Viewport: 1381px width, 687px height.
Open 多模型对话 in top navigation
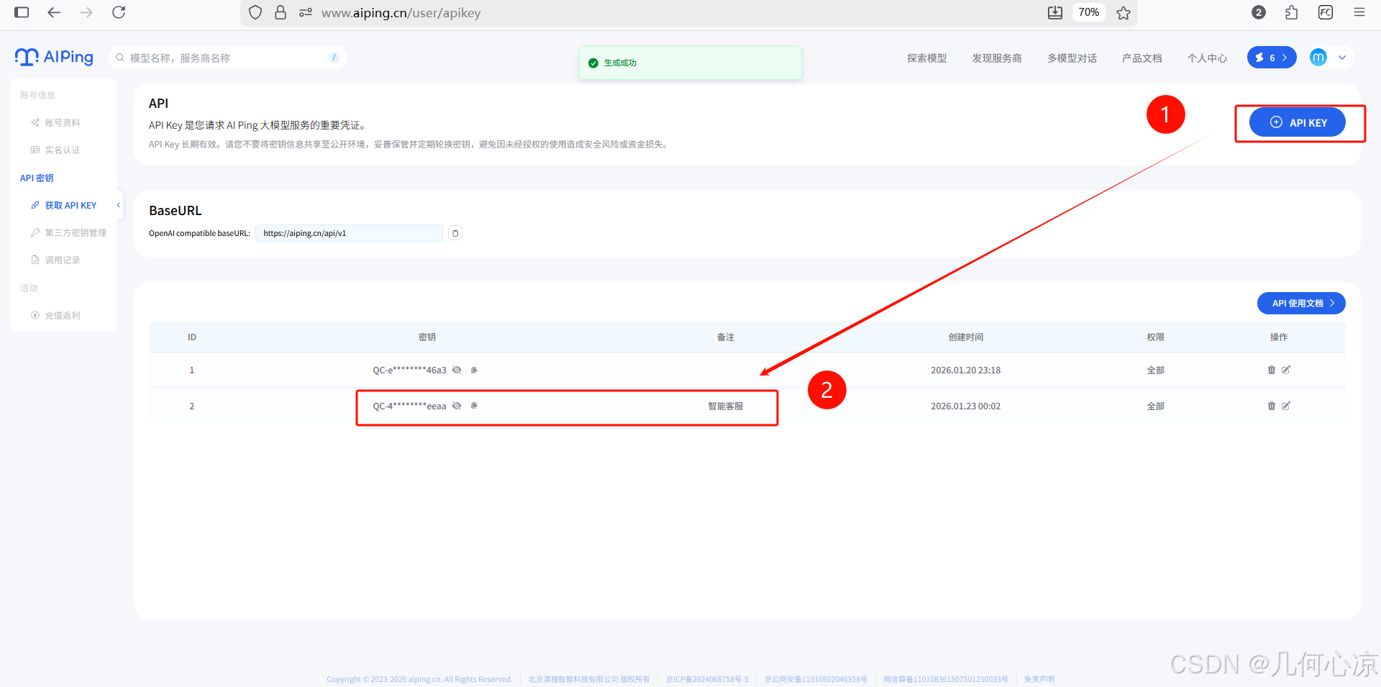1072,58
